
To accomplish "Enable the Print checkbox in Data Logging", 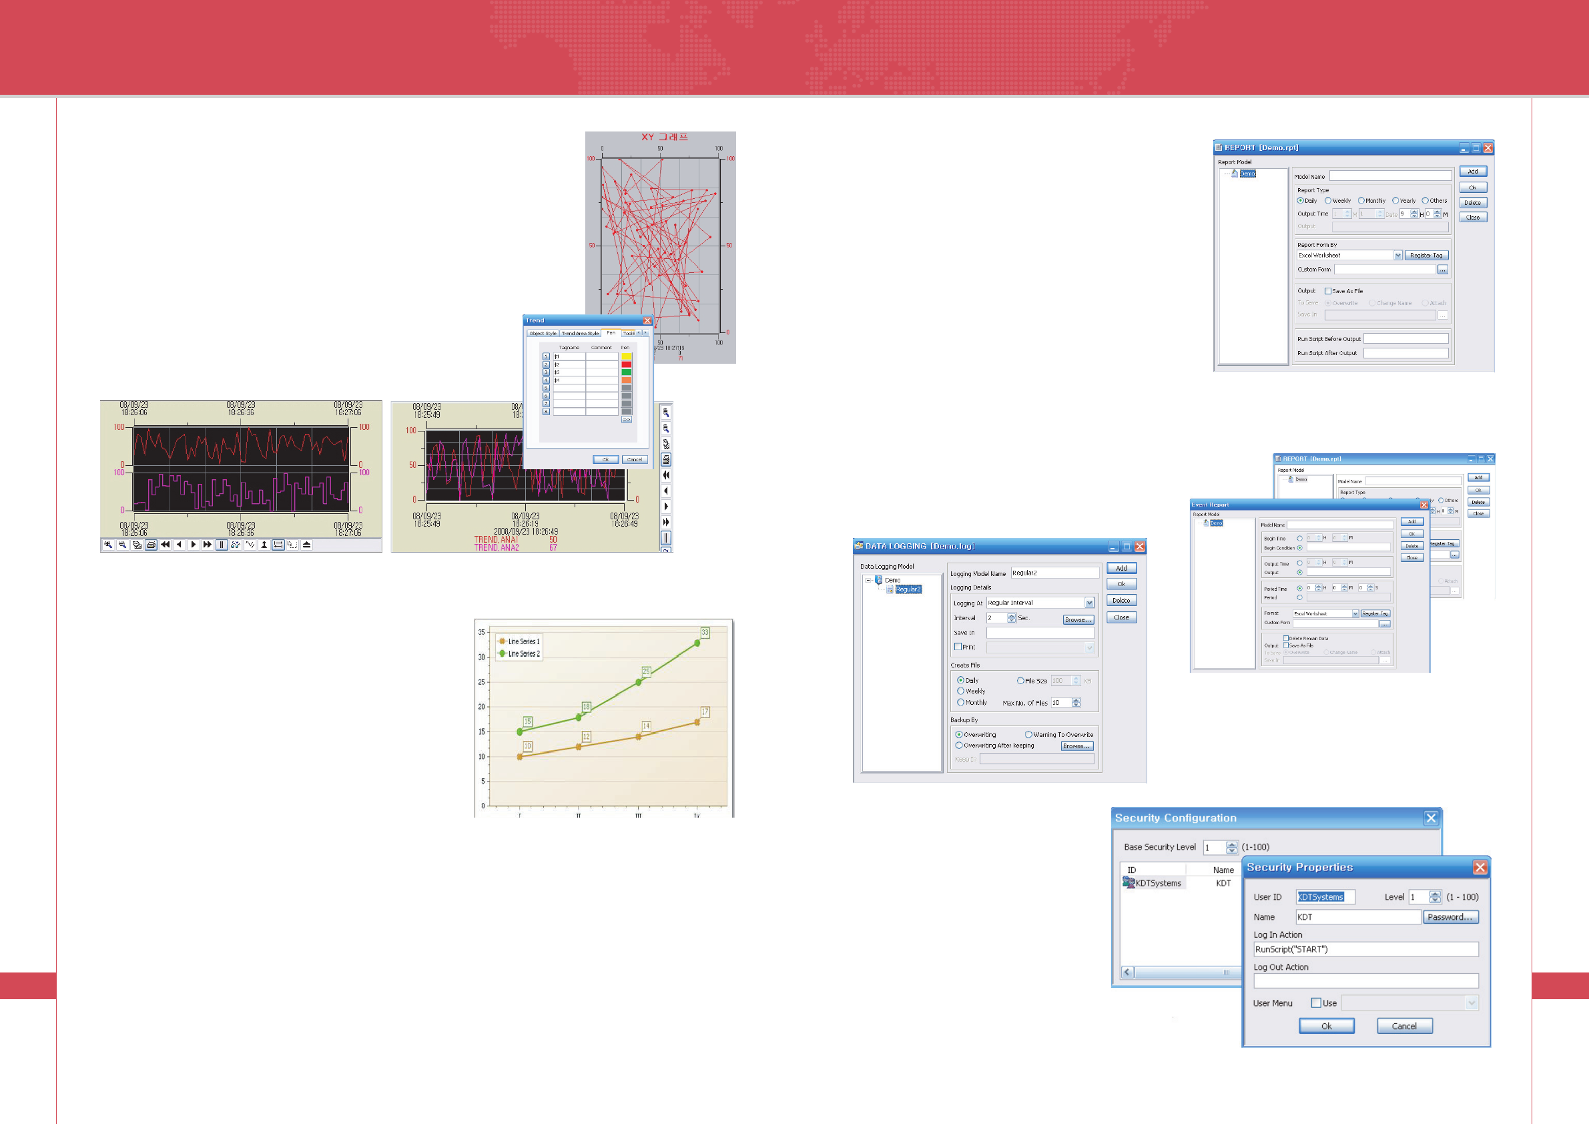I will [958, 647].
